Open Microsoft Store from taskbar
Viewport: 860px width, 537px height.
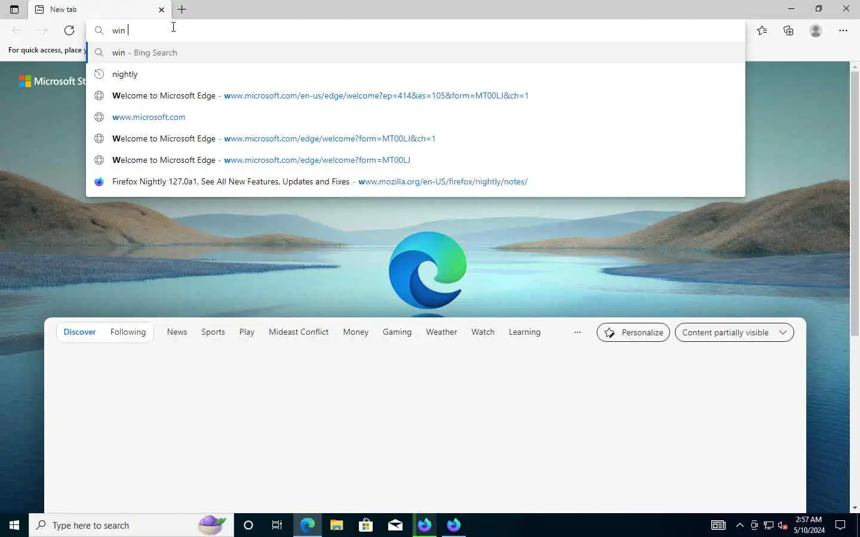(x=365, y=525)
